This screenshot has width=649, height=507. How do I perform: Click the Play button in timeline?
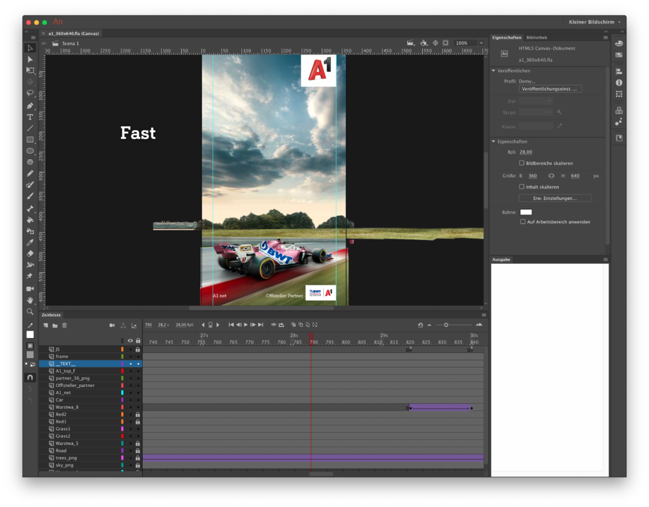point(246,325)
